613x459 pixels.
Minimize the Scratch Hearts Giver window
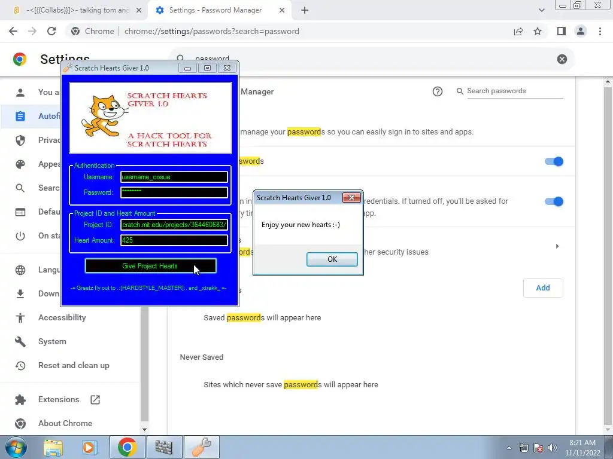coord(188,68)
